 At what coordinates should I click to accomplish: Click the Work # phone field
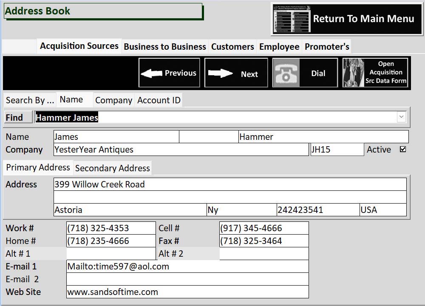point(111,228)
